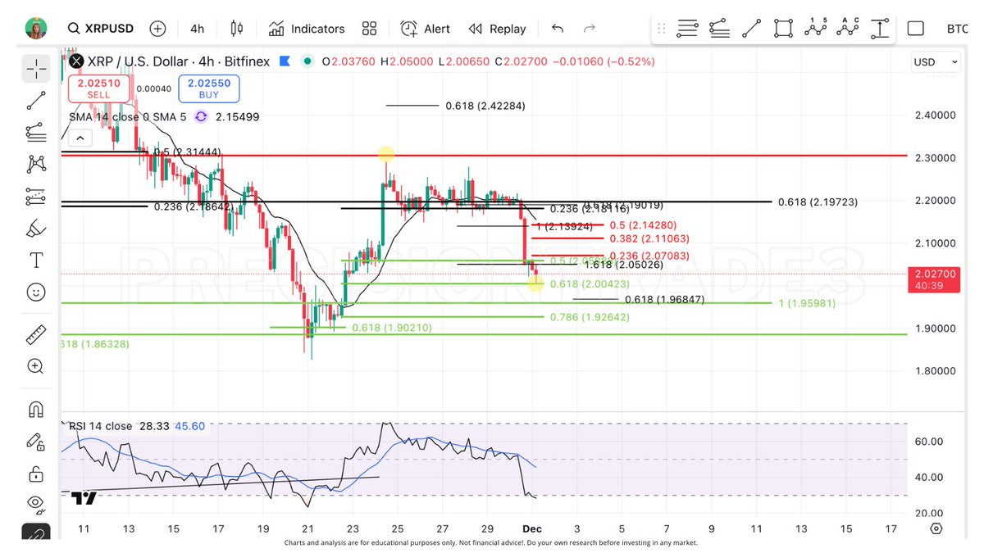
Task: Select the Elliott impulse wave 1-5 tool
Action: coord(815,29)
